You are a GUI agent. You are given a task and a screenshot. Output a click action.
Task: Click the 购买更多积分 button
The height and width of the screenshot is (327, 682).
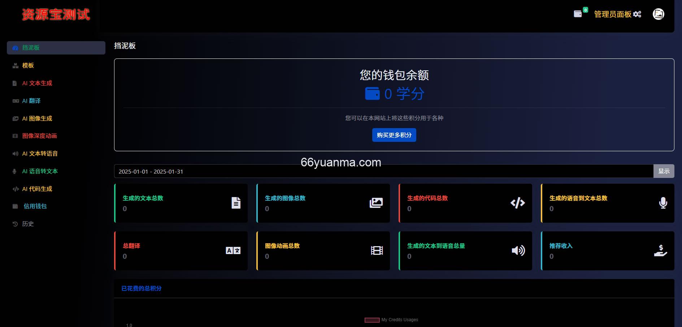(x=394, y=135)
